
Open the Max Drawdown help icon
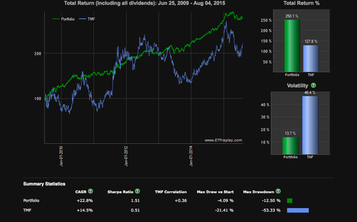(x=278, y=191)
